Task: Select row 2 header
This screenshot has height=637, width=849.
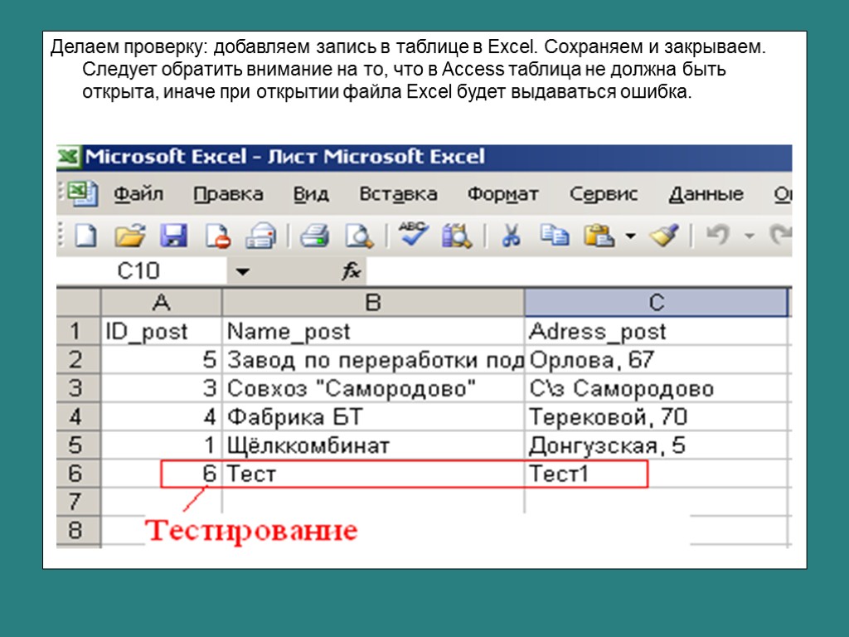Action: (79, 360)
